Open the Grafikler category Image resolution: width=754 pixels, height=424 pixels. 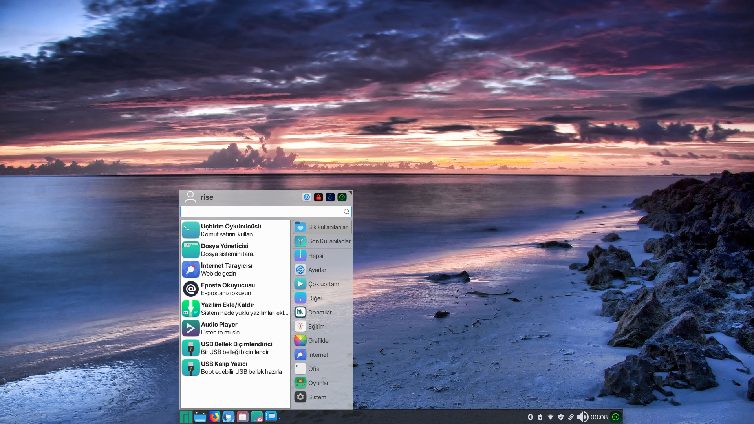pos(322,340)
